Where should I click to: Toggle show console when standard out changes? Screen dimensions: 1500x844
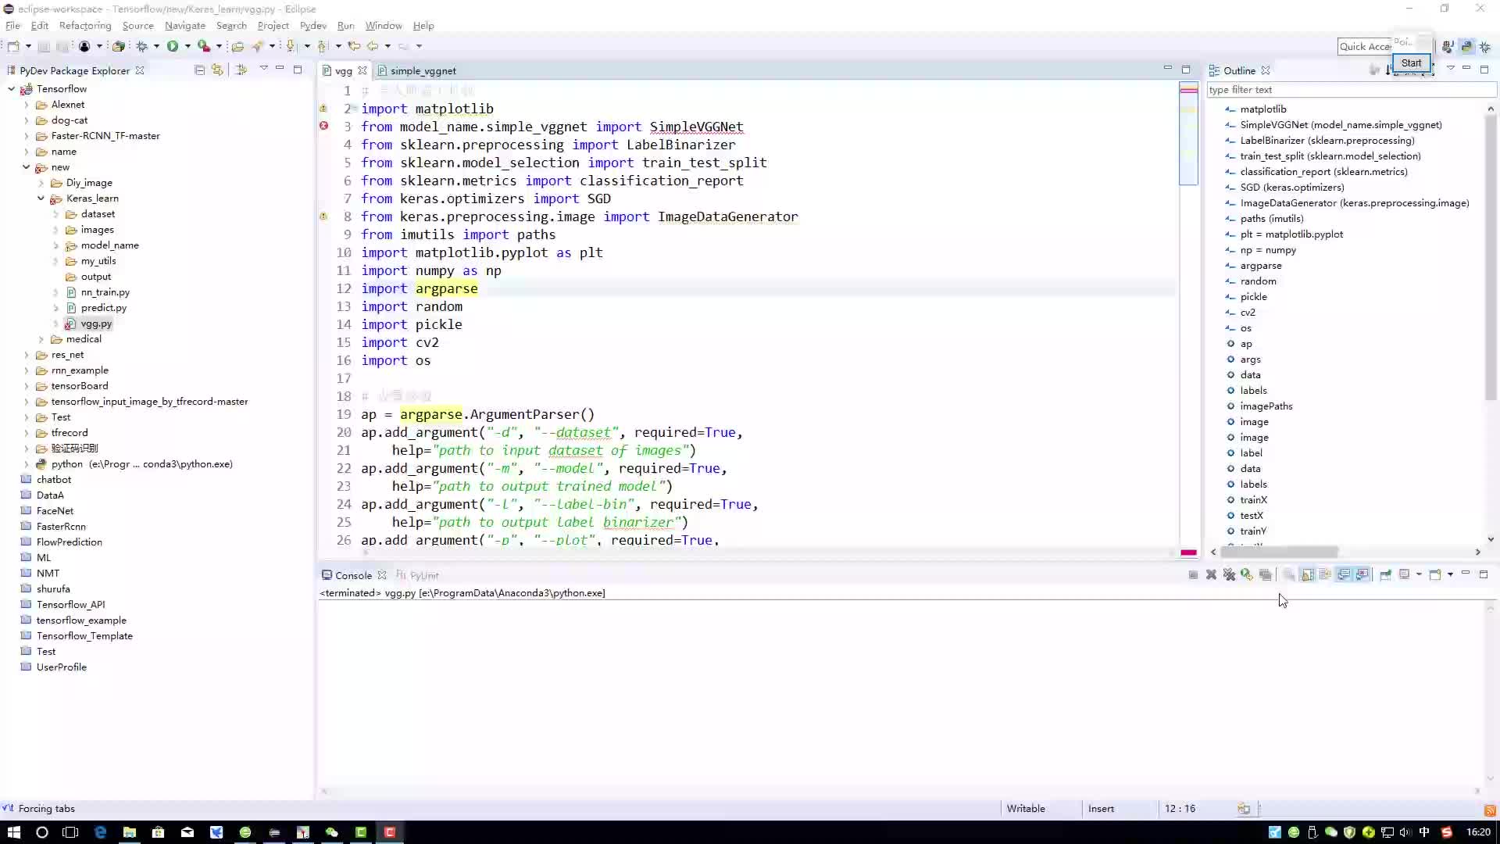click(x=1344, y=574)
